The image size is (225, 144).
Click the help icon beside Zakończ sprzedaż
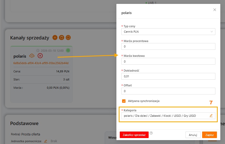point(151,133)
